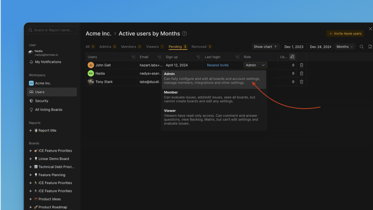
Task: Choose Viewer role from the dropdown list
Action: [x=170, y=111]
